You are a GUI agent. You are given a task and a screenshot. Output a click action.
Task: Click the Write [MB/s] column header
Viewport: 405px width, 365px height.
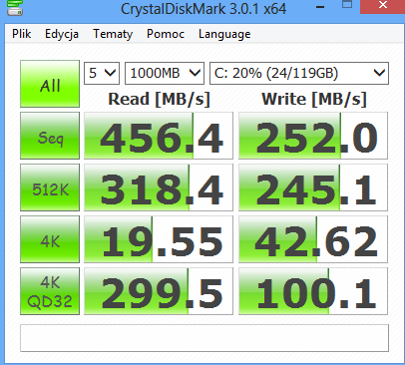click(x=314, y=99)
